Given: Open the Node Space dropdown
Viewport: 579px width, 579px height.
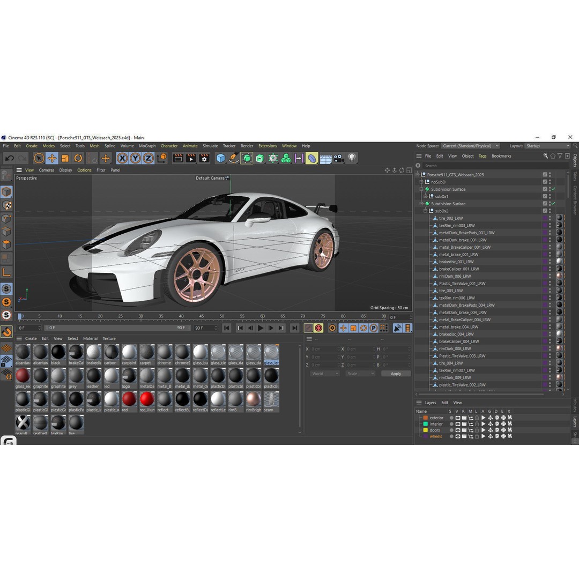Looking at the screenshot, I should (471, 146).
